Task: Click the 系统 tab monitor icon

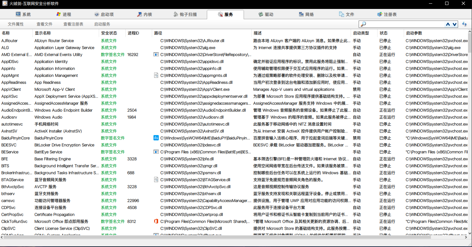Action: pyautogui.click(x=18, y=14)
